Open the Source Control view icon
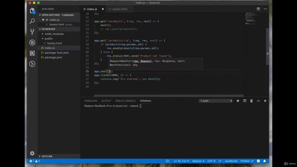This screenshot has width=297, height=167. (x=32, y=32)
